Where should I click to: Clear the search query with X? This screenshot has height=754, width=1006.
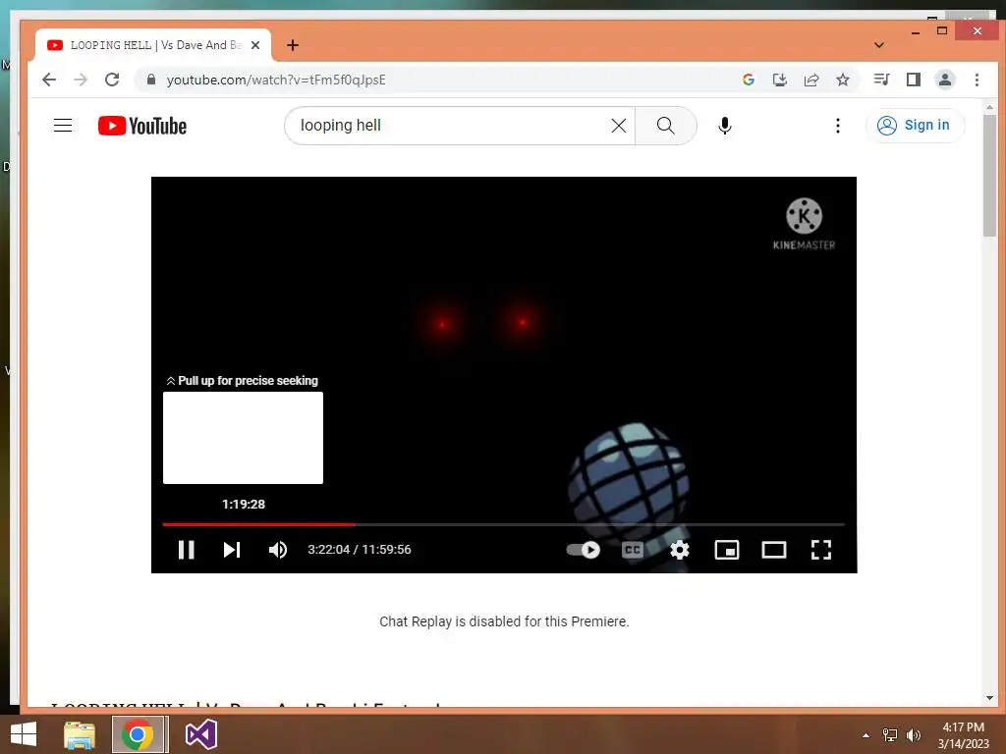click(x=619, y=126)
